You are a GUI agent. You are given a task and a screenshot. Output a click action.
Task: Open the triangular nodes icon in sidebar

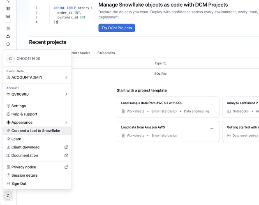point(8,36)
